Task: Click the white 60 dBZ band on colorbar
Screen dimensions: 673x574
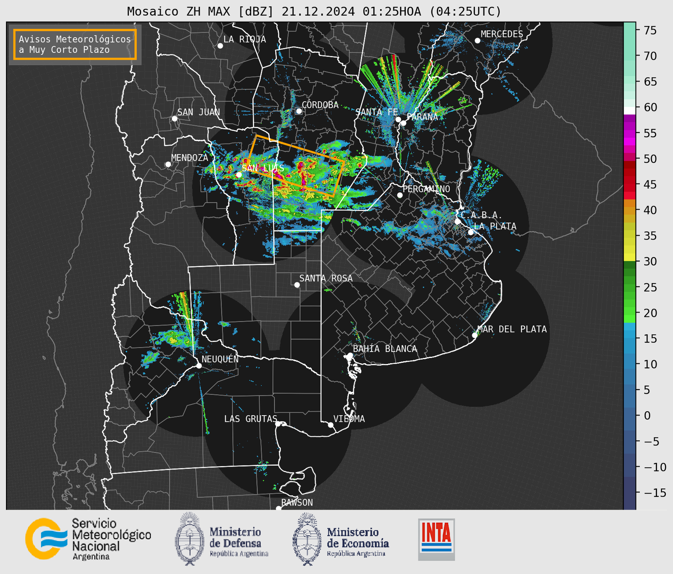Action: [x=630, y=111]
